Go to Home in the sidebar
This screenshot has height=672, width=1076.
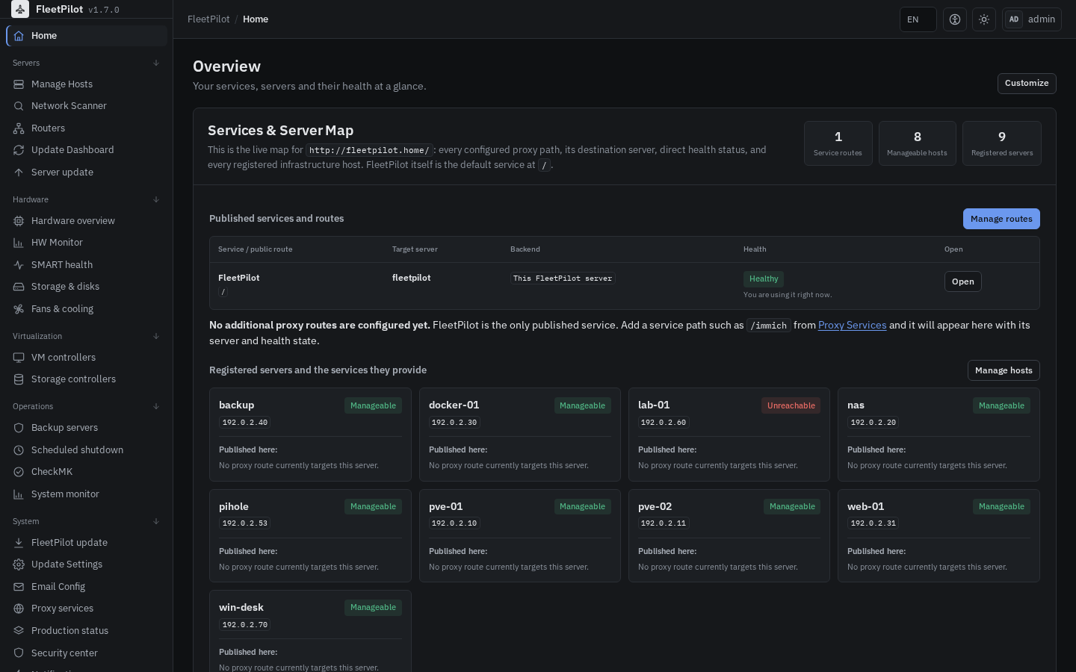87,36
